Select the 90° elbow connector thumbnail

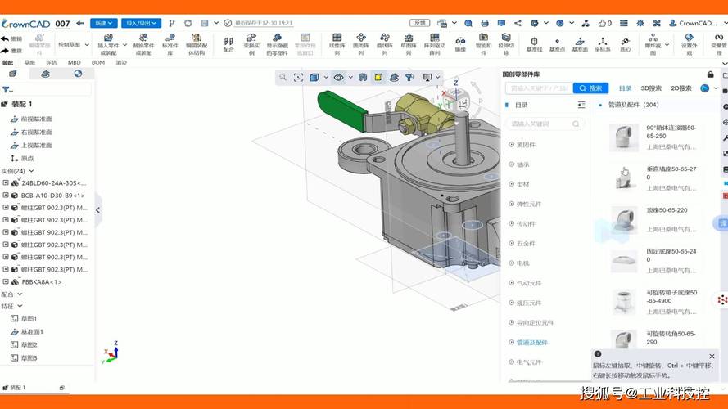pos(623,137)
